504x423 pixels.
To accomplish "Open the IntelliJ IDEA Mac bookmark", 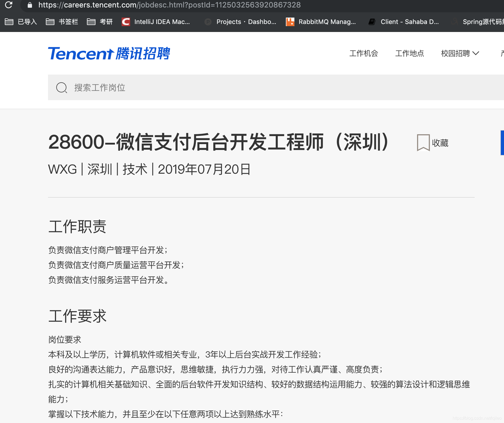I will coord(156,22).
